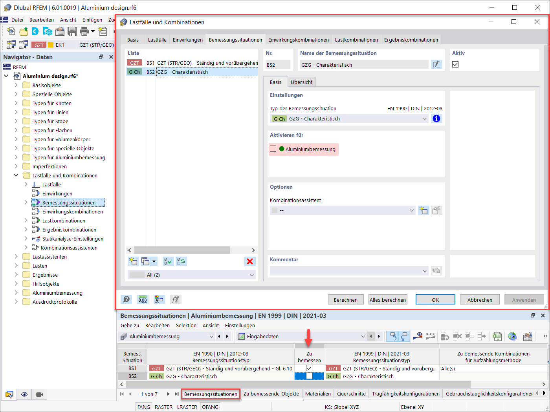Click the G Ch green color badge in list
Image resolution: width=550 pixels, height=412 pixels.
[x=134, y=72]
